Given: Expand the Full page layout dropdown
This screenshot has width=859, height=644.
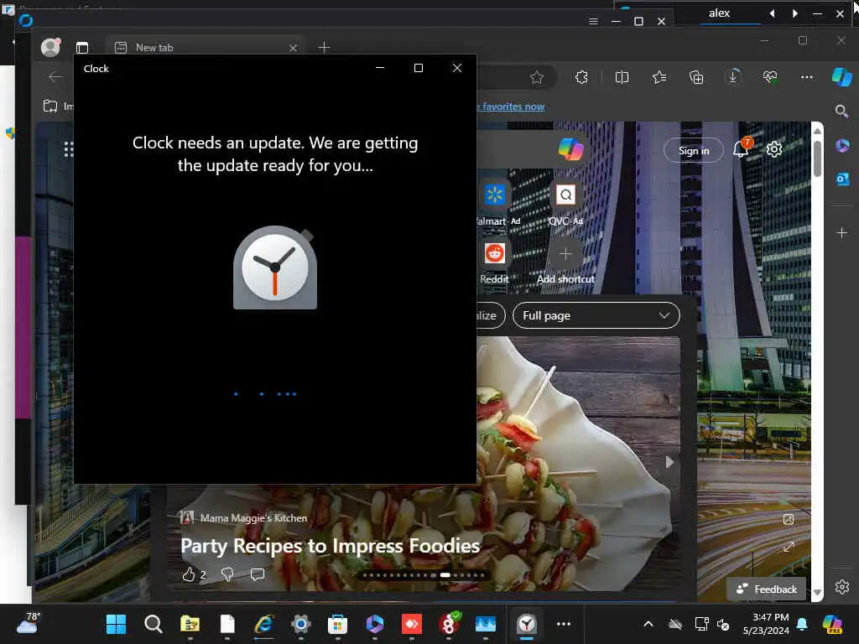Looking at the screenshot, I should click(596, 315).
